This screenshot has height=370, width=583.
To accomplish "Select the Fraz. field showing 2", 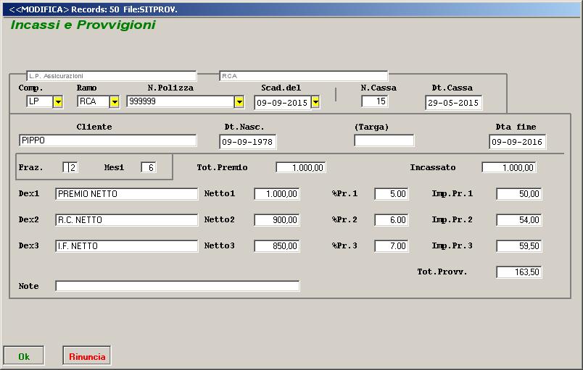I will [x=70, y=167].
